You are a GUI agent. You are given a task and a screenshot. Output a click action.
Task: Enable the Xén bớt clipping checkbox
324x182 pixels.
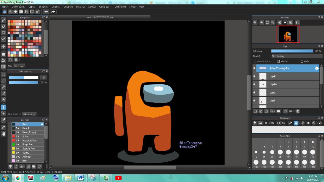pos(278,61)
